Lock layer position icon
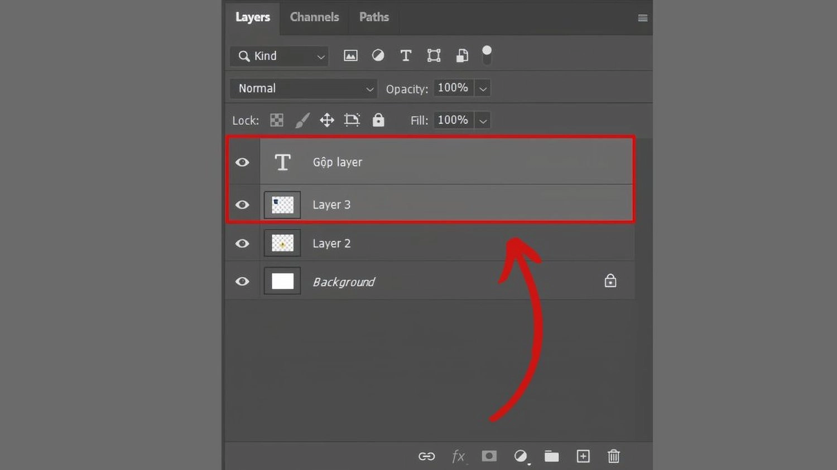837x470 pixels. [x=327, y=120]
